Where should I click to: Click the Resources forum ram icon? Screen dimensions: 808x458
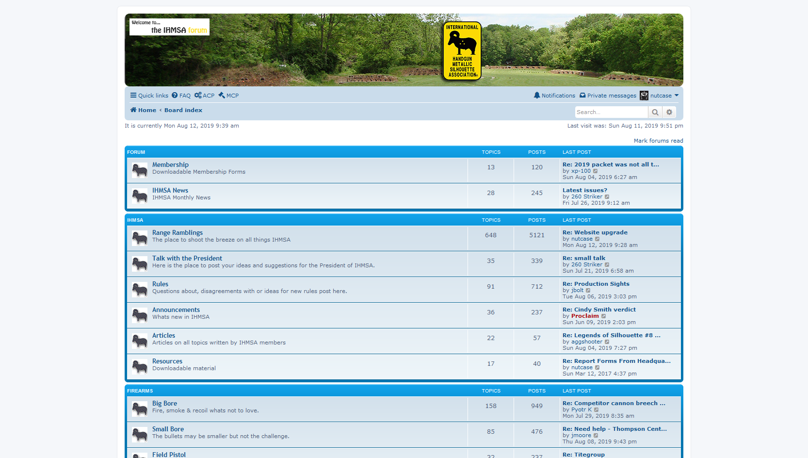[x=140, y=367]
